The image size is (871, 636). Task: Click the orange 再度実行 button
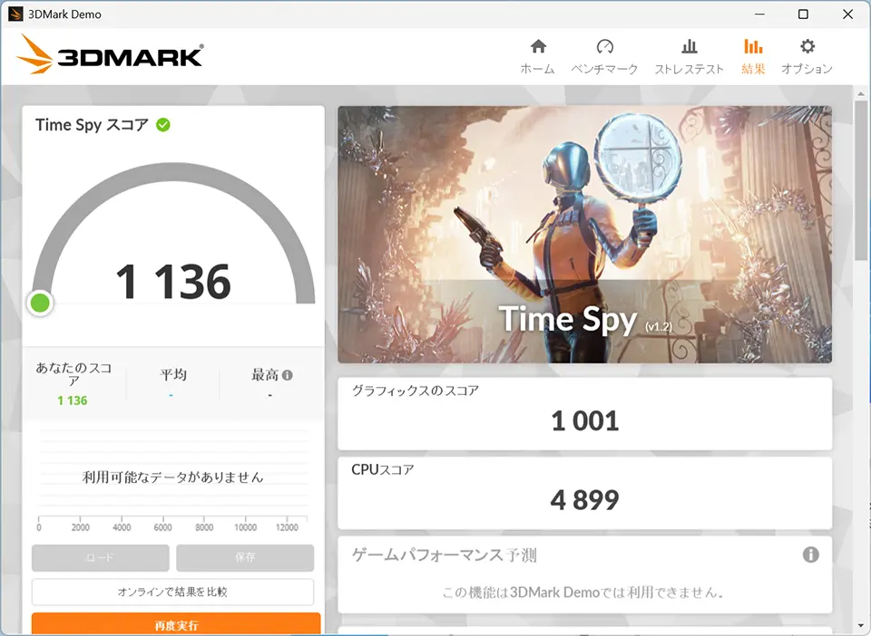176,624
